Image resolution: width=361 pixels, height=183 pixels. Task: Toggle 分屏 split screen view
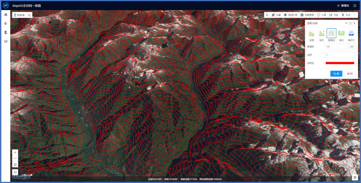coord(321,15)
